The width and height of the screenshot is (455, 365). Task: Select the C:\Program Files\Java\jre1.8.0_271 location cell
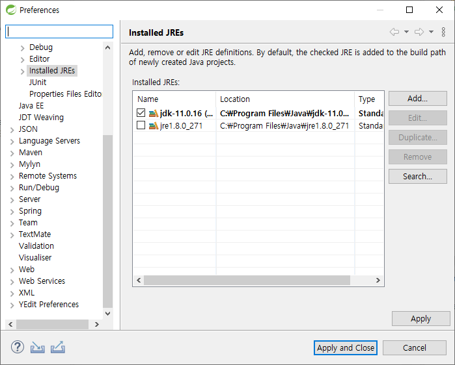(x=284, y=126)
